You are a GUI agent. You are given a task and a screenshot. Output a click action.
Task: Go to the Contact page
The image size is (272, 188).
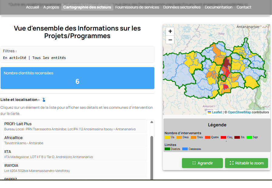pyautogui.click(x=244, y=7)
